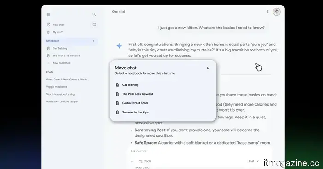Open The Path Less Traveled in sidebar
The width and height of the screenshot is (323, 169).
click(66, 56)
